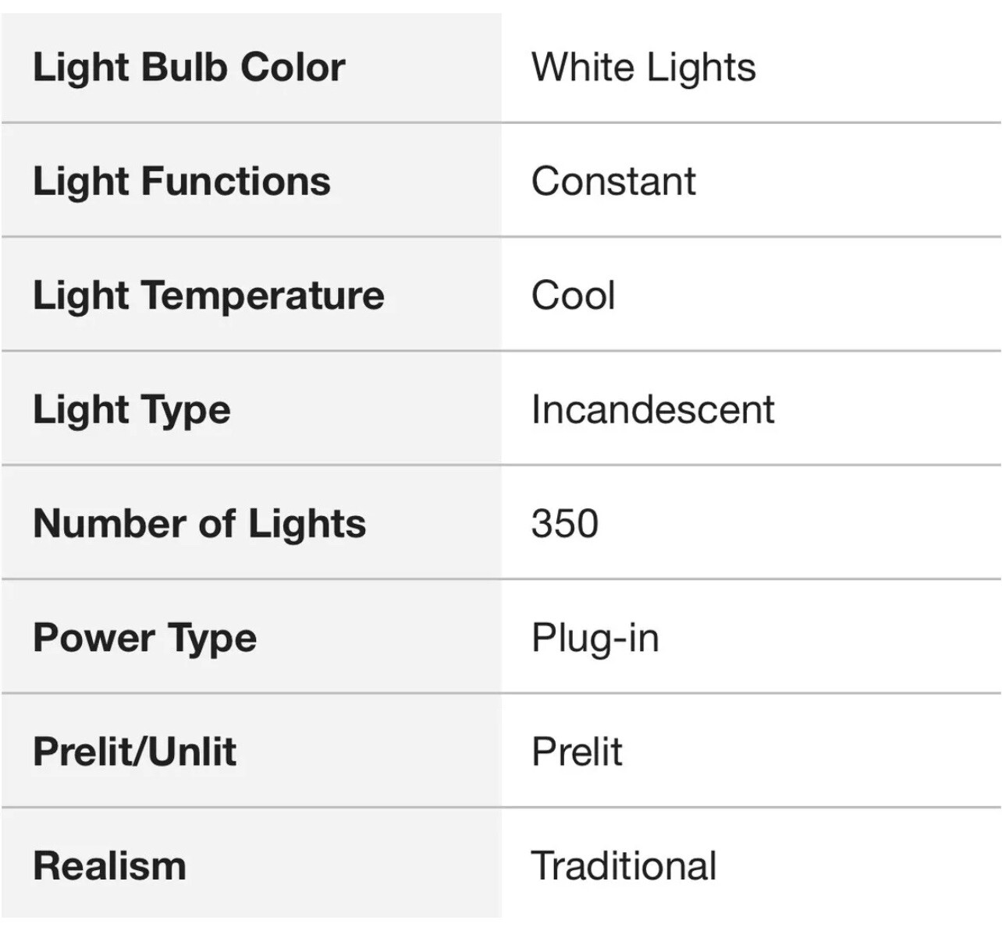Click the 'Prelit/Unlit' label
This screenshot has height=927, width=1002.
click(x=134, y=752)
